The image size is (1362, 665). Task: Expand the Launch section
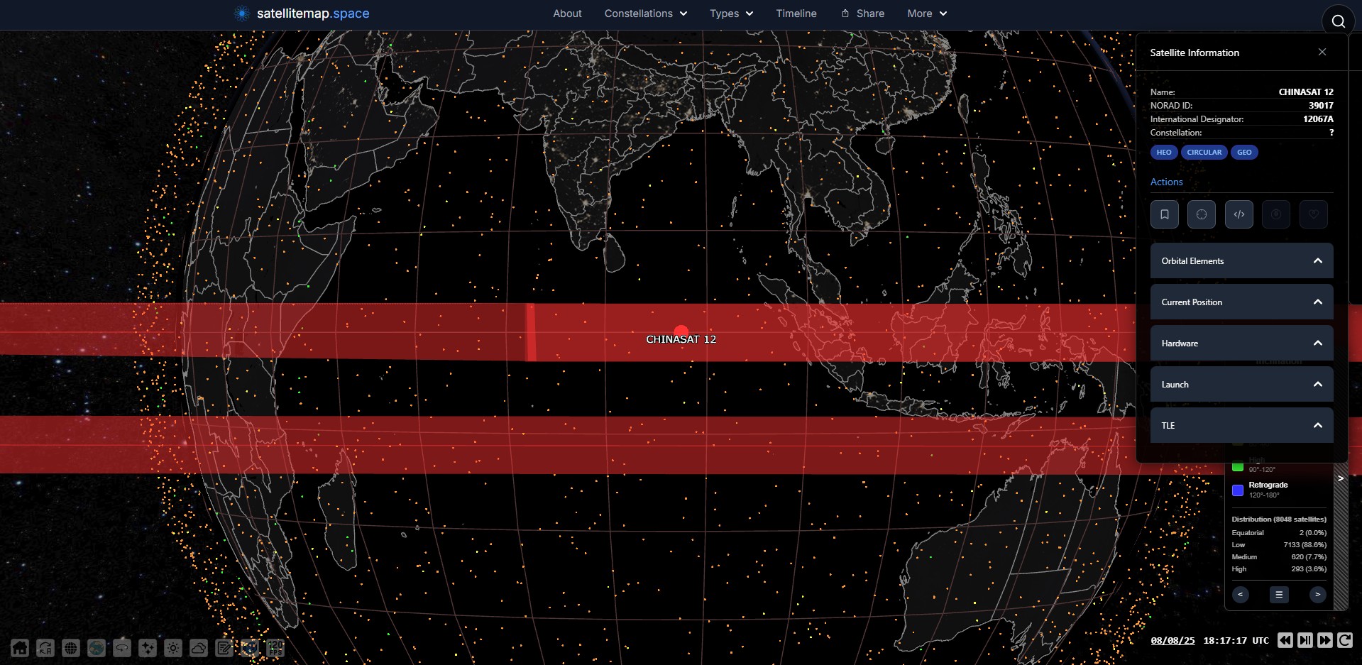click(x=1242, y=384)
